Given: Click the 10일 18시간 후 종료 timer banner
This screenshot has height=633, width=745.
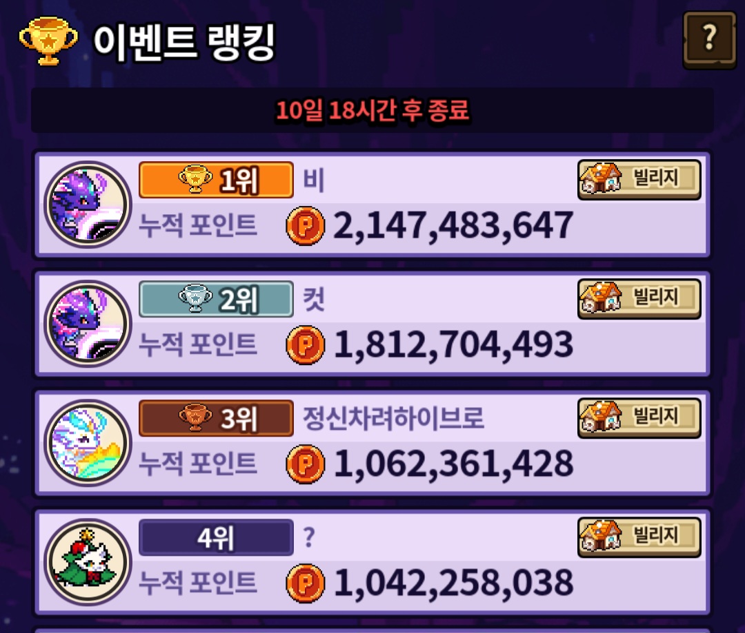Looking at the screenshot, I should point(372,110).
